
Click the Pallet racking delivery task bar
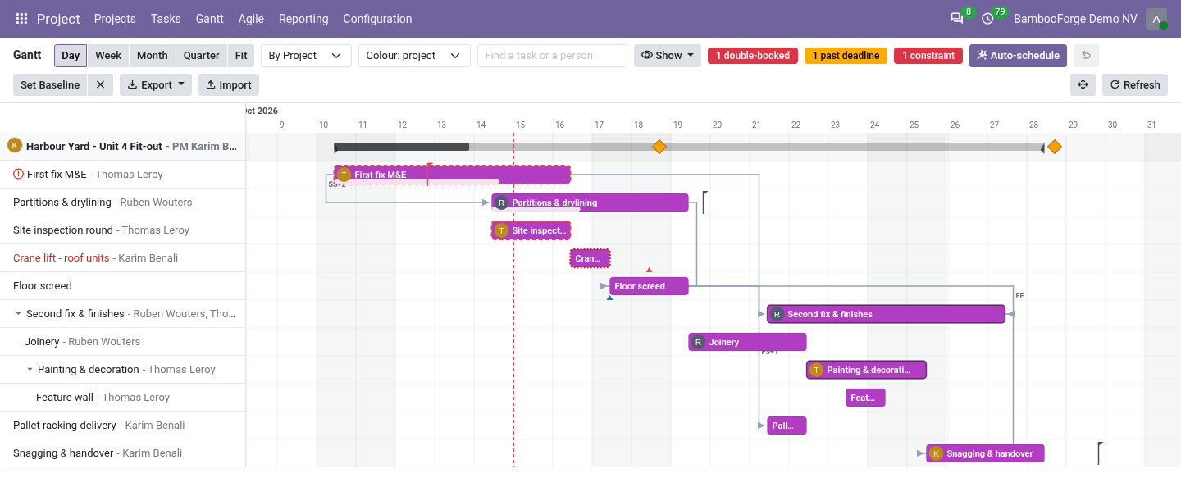(787, 426)
